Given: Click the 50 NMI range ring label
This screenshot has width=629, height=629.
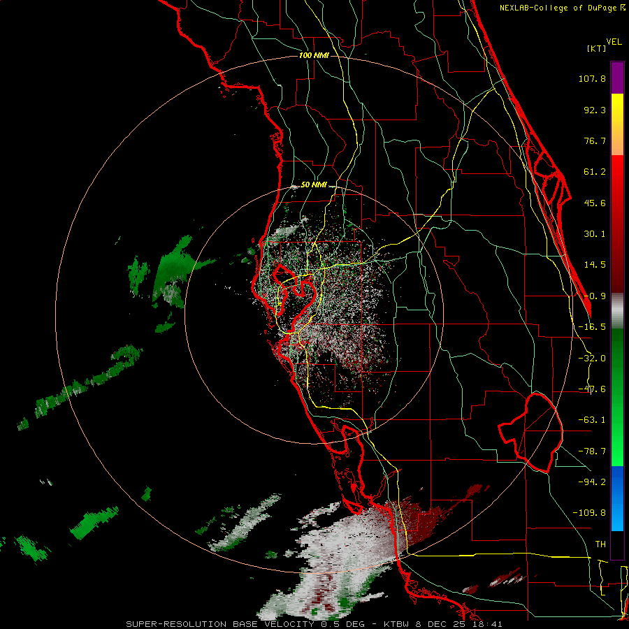Looking at the screenshot, I should pyautogui.click(x=314, y=185).
